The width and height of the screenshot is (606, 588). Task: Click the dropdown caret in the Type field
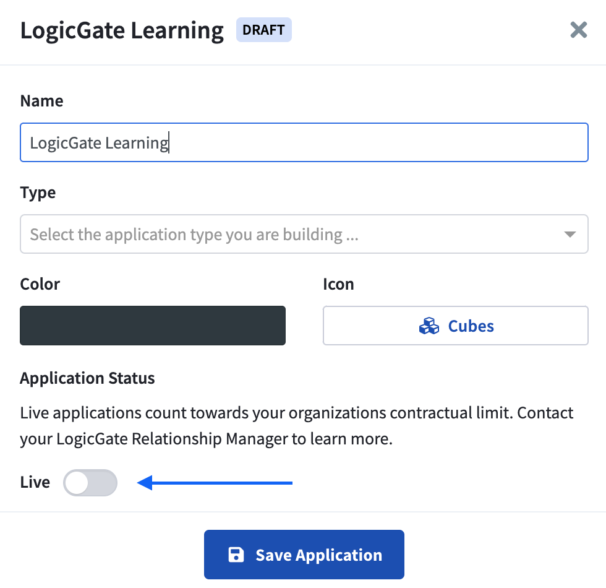(570, 234)
